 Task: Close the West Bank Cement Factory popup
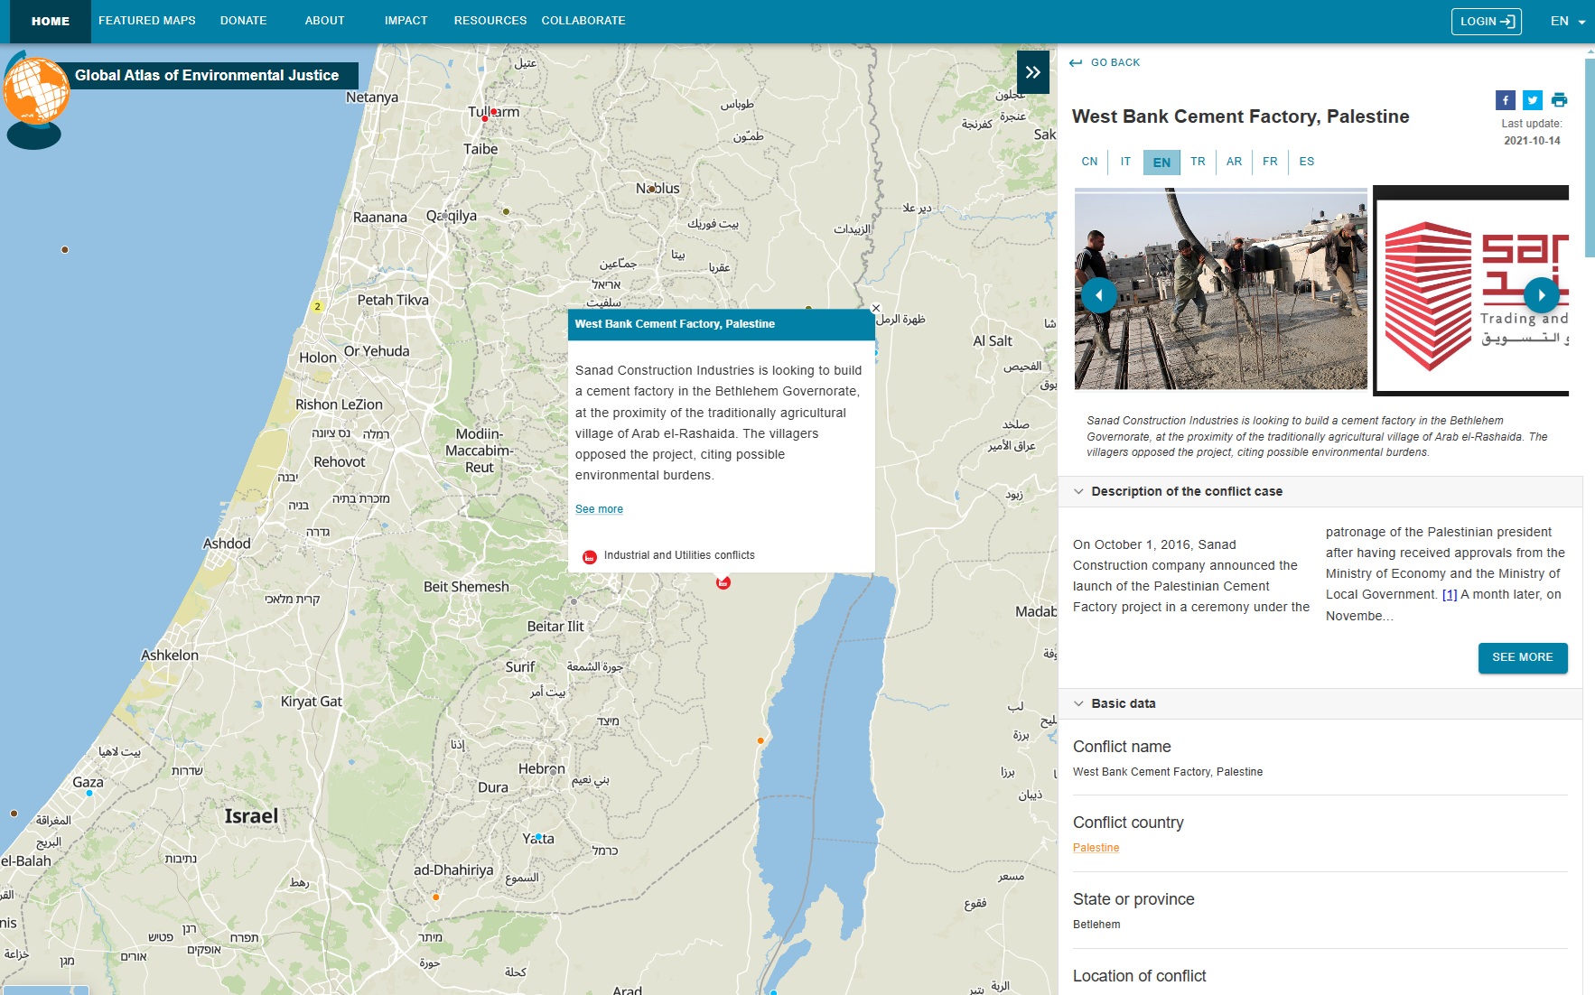tap(875, 309)
